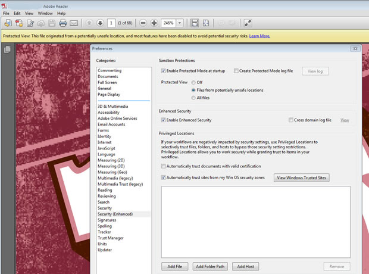369x274 pixels.
Task: Open the zoom level dropdown arrow
Action: [x=180, y=23]
